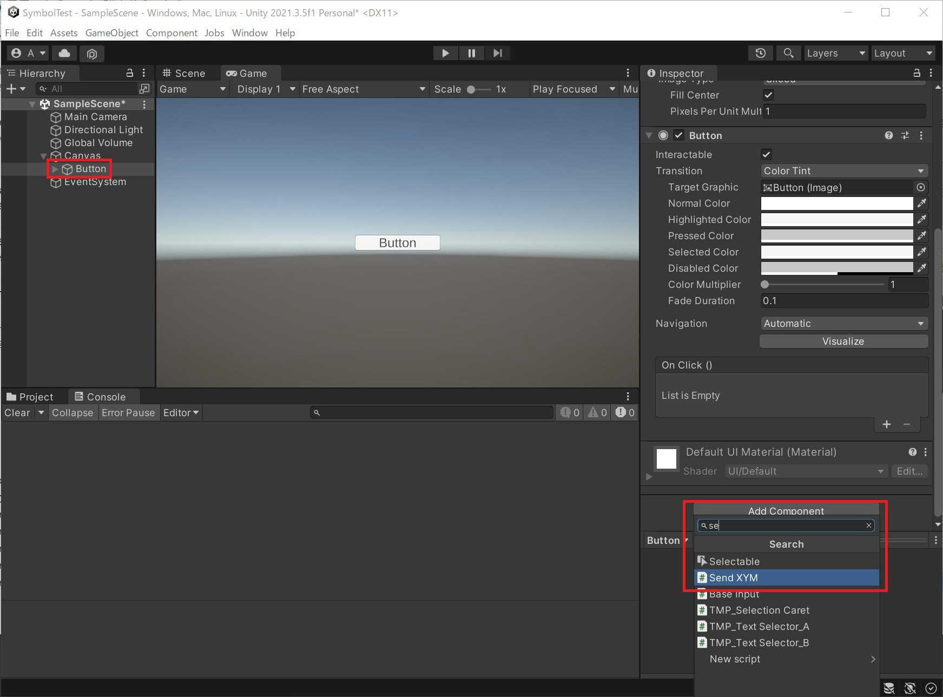Switch to the Scene tab
The width and height of the screenshot is (943, 697).
click(x=184, y=73)
